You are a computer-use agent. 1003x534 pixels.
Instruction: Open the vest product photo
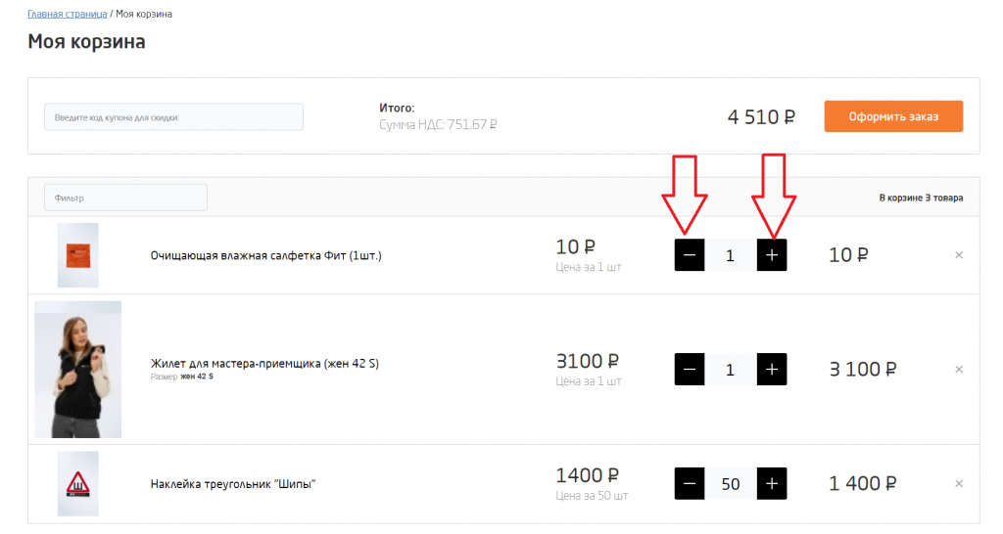(78, 369)
